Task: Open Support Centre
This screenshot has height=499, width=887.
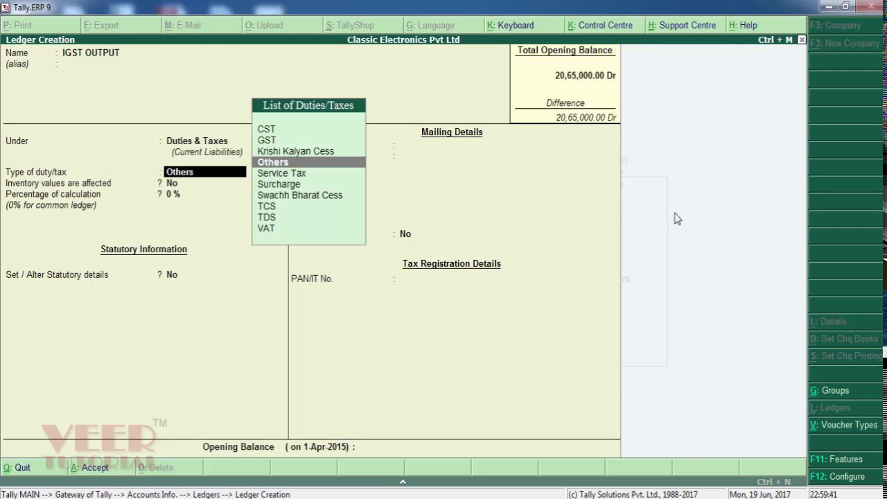Action: 686,25
